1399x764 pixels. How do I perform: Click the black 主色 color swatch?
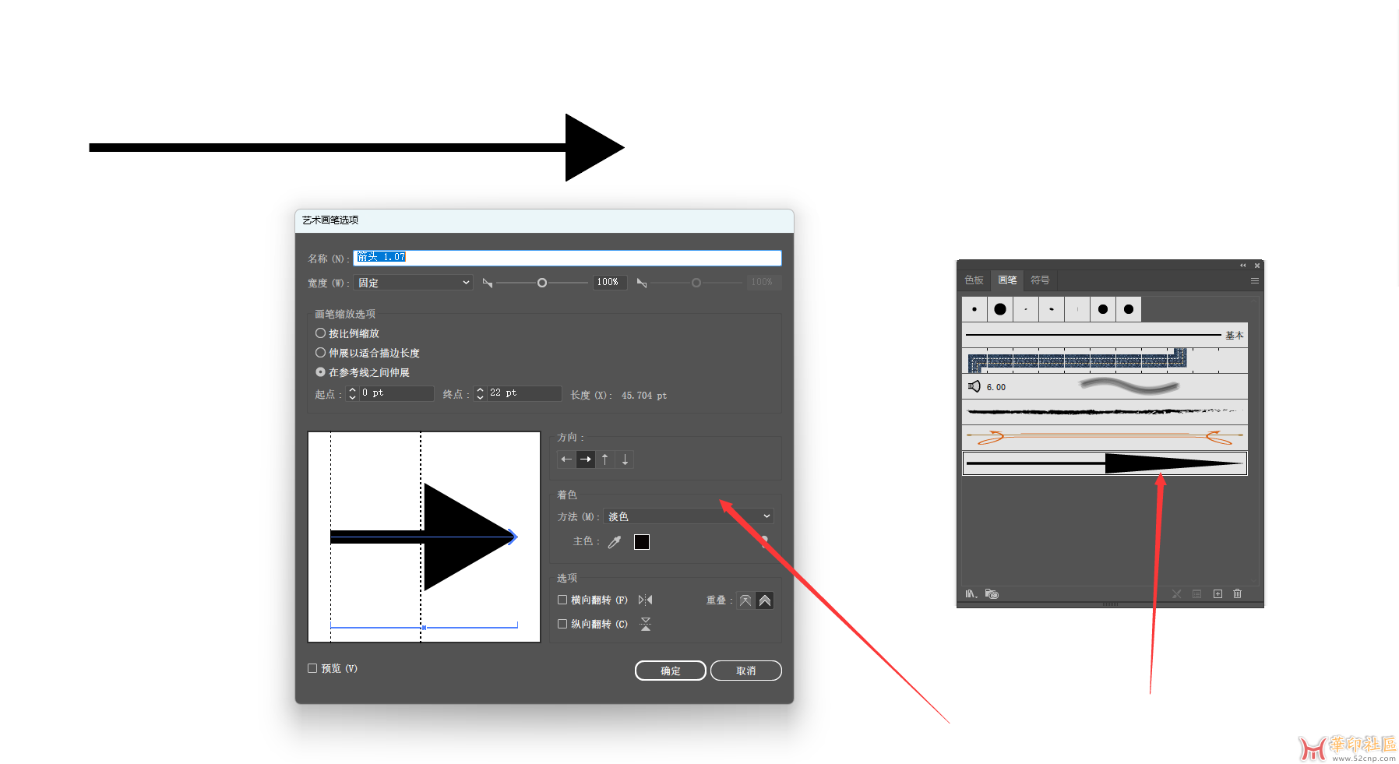click(642, 542)
